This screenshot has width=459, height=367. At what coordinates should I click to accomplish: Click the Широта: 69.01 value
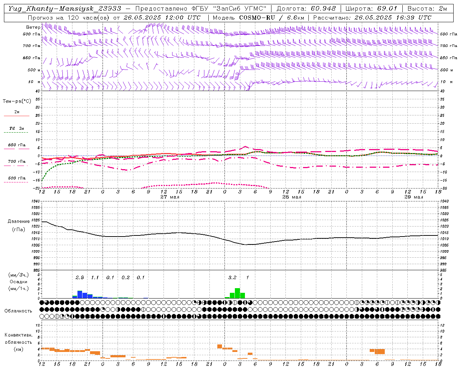tap(372, 9)
